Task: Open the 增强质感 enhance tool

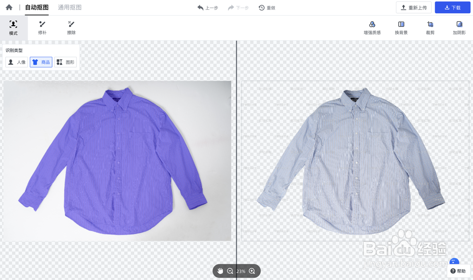Action: [x=372, y=28]
